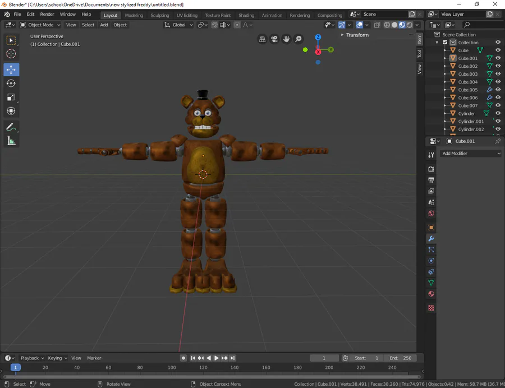This screenshot has height=388, width=505.
Task: Open the Item sidebar tab
Action: coord(420,39)
